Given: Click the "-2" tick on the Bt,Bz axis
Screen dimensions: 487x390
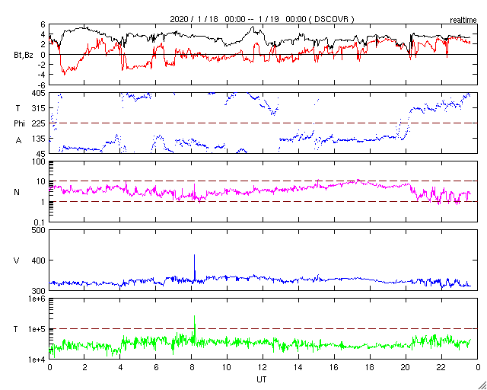Looking at the screenshot, I should (41, 65).
